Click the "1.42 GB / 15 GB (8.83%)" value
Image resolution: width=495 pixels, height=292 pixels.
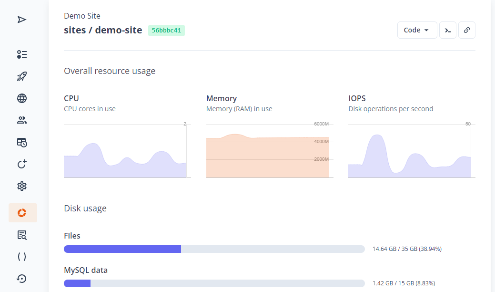point(404,283)
